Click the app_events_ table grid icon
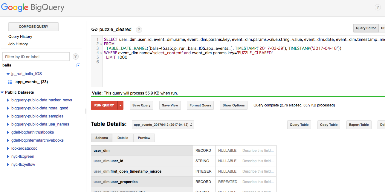Viewport: 385px width, 192px height. [10, 82]
